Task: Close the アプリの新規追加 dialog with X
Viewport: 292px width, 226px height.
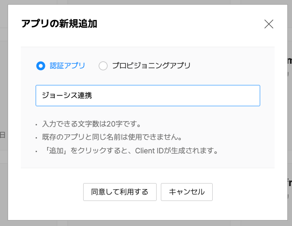Action: coord(269,24)
